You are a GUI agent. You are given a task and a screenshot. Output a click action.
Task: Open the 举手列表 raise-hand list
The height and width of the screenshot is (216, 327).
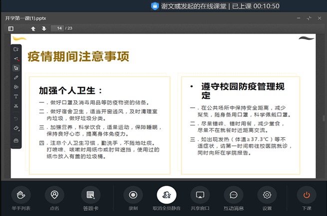point(21,199)
